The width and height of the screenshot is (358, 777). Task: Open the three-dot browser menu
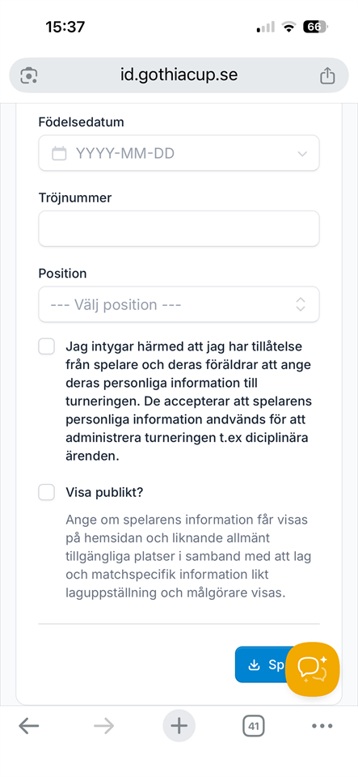tap(322, 727)
